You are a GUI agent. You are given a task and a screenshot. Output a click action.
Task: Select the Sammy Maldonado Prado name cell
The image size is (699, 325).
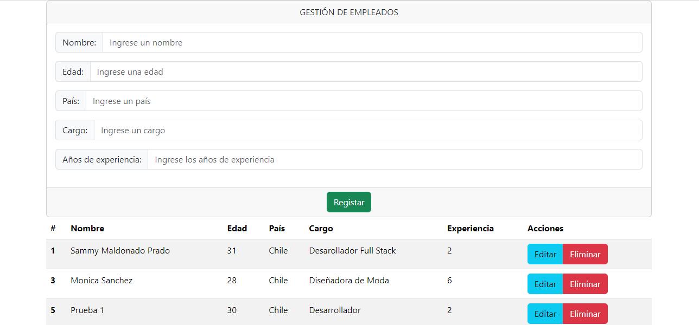coord(120,251)
